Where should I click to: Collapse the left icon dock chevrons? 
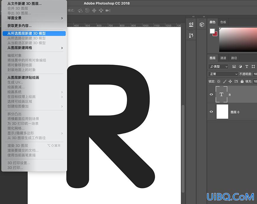(x=193, y=17)
